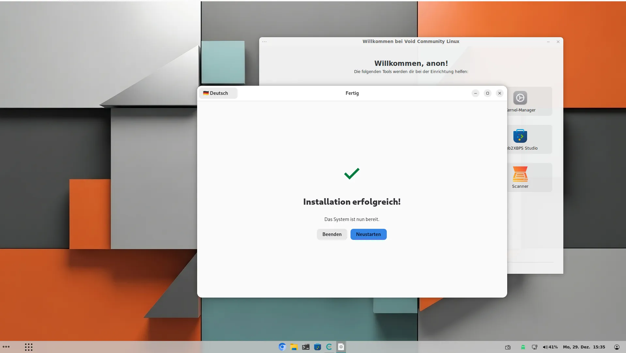Click the screenshot camera tray icon
The image size is (626, 353).
(x=508, y=347)
